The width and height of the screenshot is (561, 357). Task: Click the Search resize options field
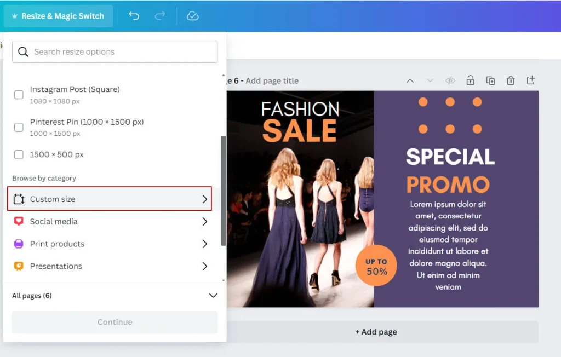click(115, 52)
